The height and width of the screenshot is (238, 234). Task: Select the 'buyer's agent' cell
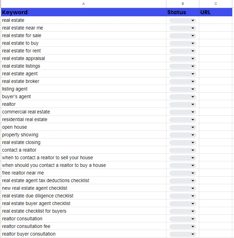pyautogui.click(x=84, y=96)
